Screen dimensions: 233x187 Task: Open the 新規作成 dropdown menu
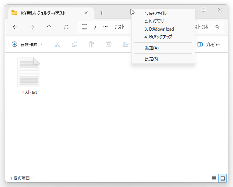(x=27, y=45)
